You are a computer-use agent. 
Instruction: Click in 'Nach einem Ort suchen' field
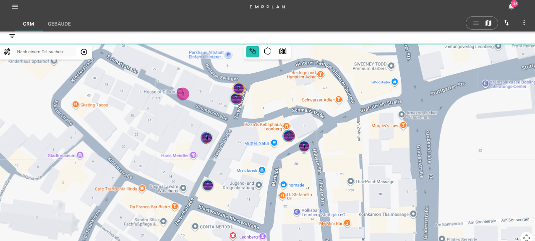(x=45, y=52)
